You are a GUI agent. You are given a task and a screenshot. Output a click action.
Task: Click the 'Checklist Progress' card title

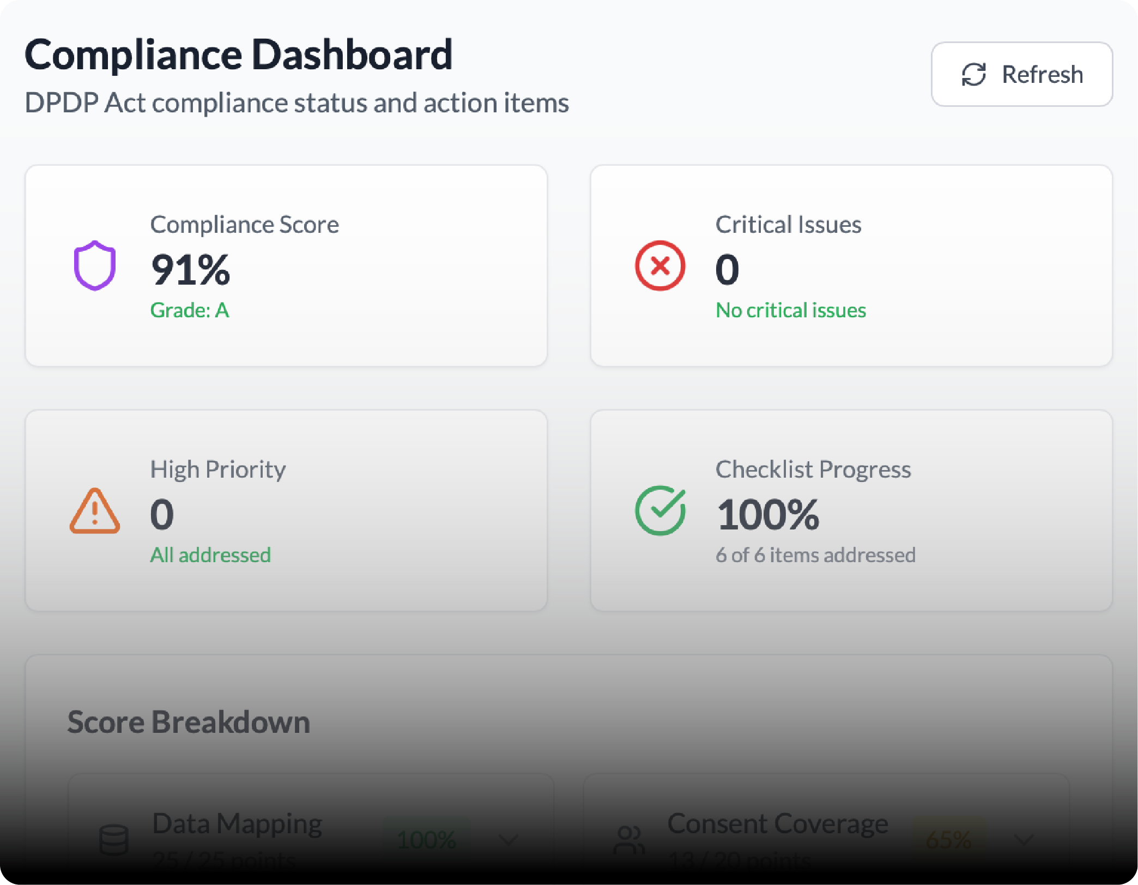(x=813, y=469)
